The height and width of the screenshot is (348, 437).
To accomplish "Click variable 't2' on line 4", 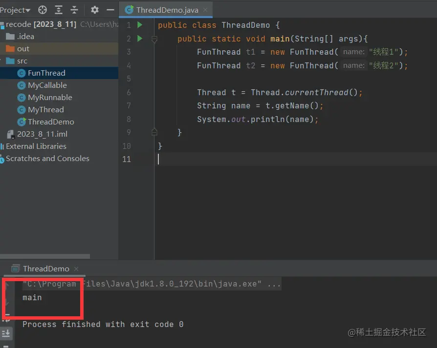I will click(x=251, y=66).
